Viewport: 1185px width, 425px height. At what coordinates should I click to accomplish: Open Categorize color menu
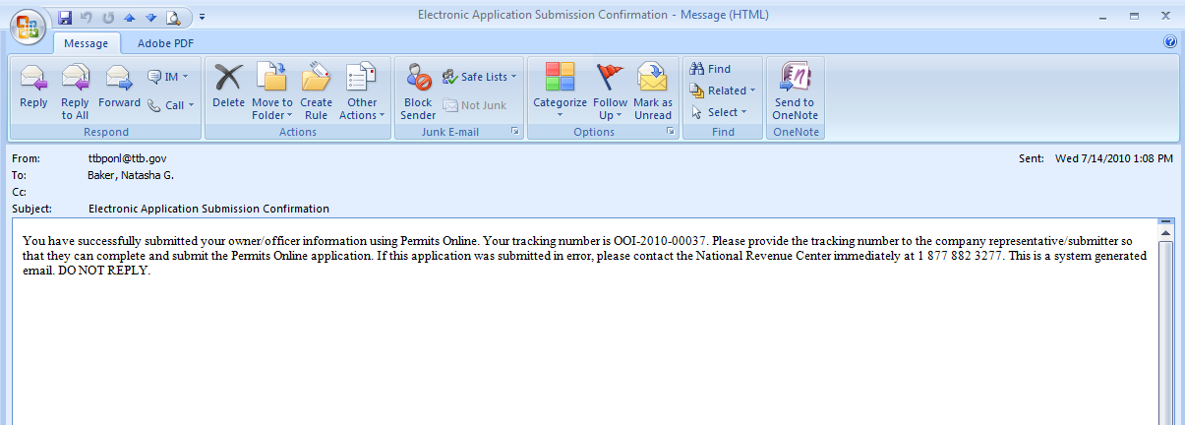coord(560,90)
